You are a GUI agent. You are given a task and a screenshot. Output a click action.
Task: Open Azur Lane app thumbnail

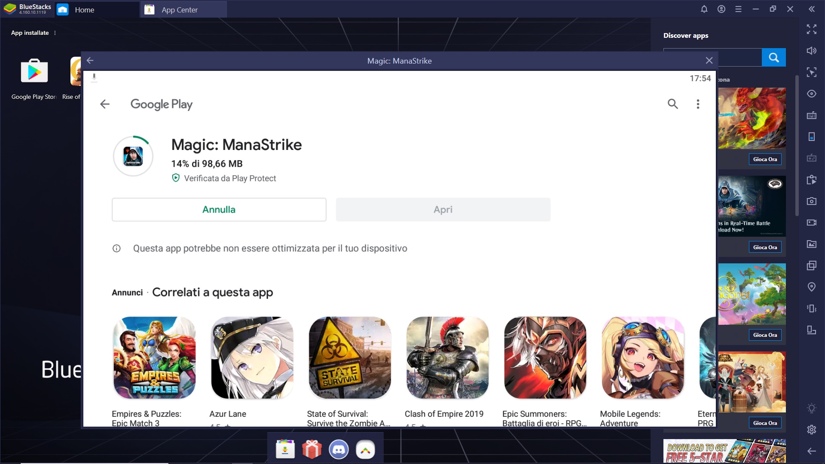(252, 358)
